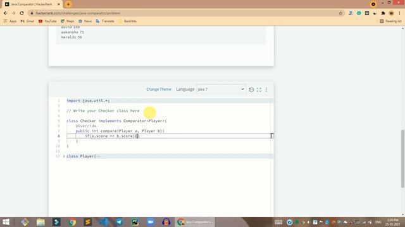
Task: Open the Chrome three-dot menu
Action: tap(399, 13)
